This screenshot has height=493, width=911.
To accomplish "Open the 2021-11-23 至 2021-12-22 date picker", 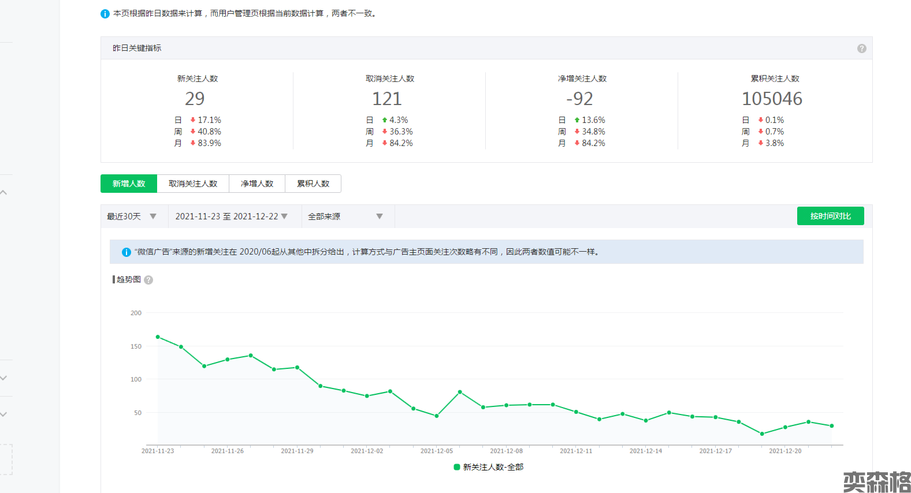I will [x=231, y=216].
